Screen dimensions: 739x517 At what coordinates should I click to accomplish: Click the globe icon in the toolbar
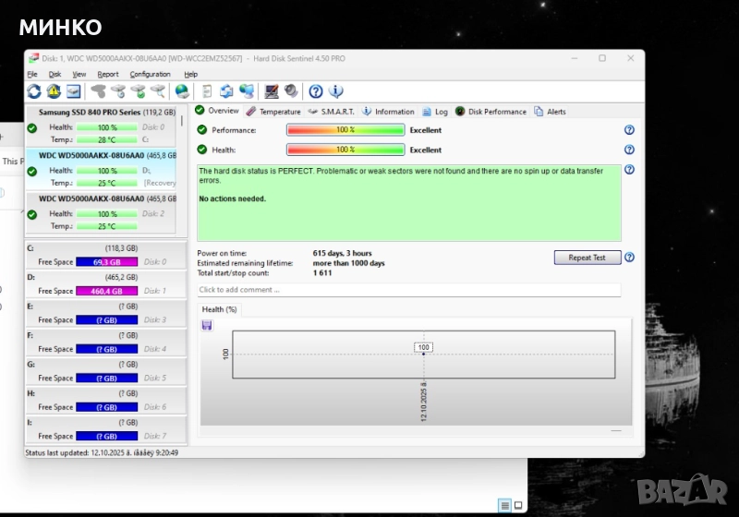point(182,91)
